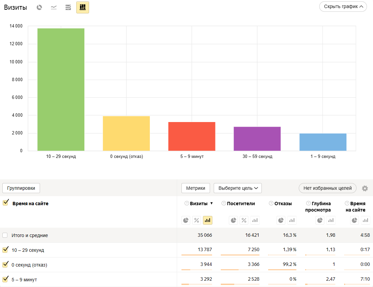Open table settings gear icon
Viewport: 373px width, 287px height.
pos(365,188)
